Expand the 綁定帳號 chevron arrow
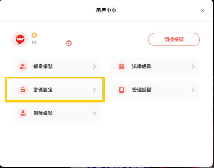The image size is (214, 168). pyautogui.click(x=95, y=66)
